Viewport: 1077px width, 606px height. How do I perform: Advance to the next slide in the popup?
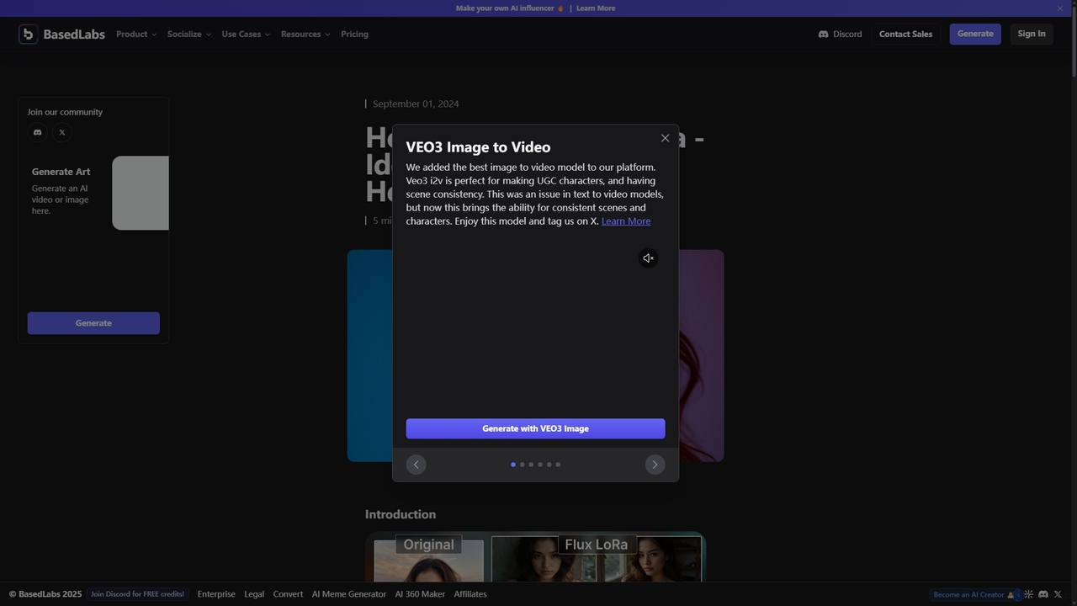pos(655,465)
